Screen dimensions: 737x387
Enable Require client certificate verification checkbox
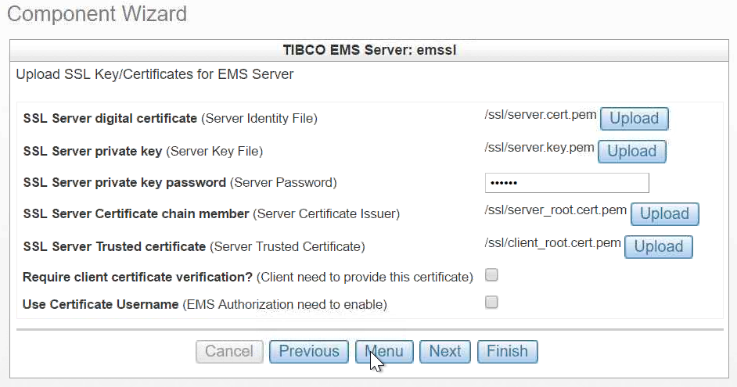pyautogui.click(x=491, y=275)
